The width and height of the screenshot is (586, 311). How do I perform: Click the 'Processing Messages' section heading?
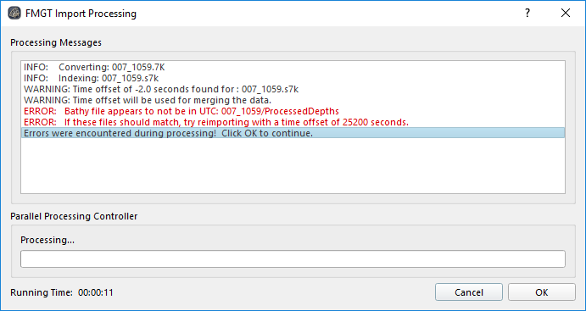coord(56,42)
